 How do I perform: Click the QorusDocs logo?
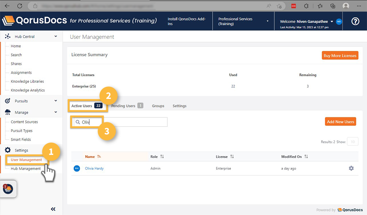coord(34,21)
